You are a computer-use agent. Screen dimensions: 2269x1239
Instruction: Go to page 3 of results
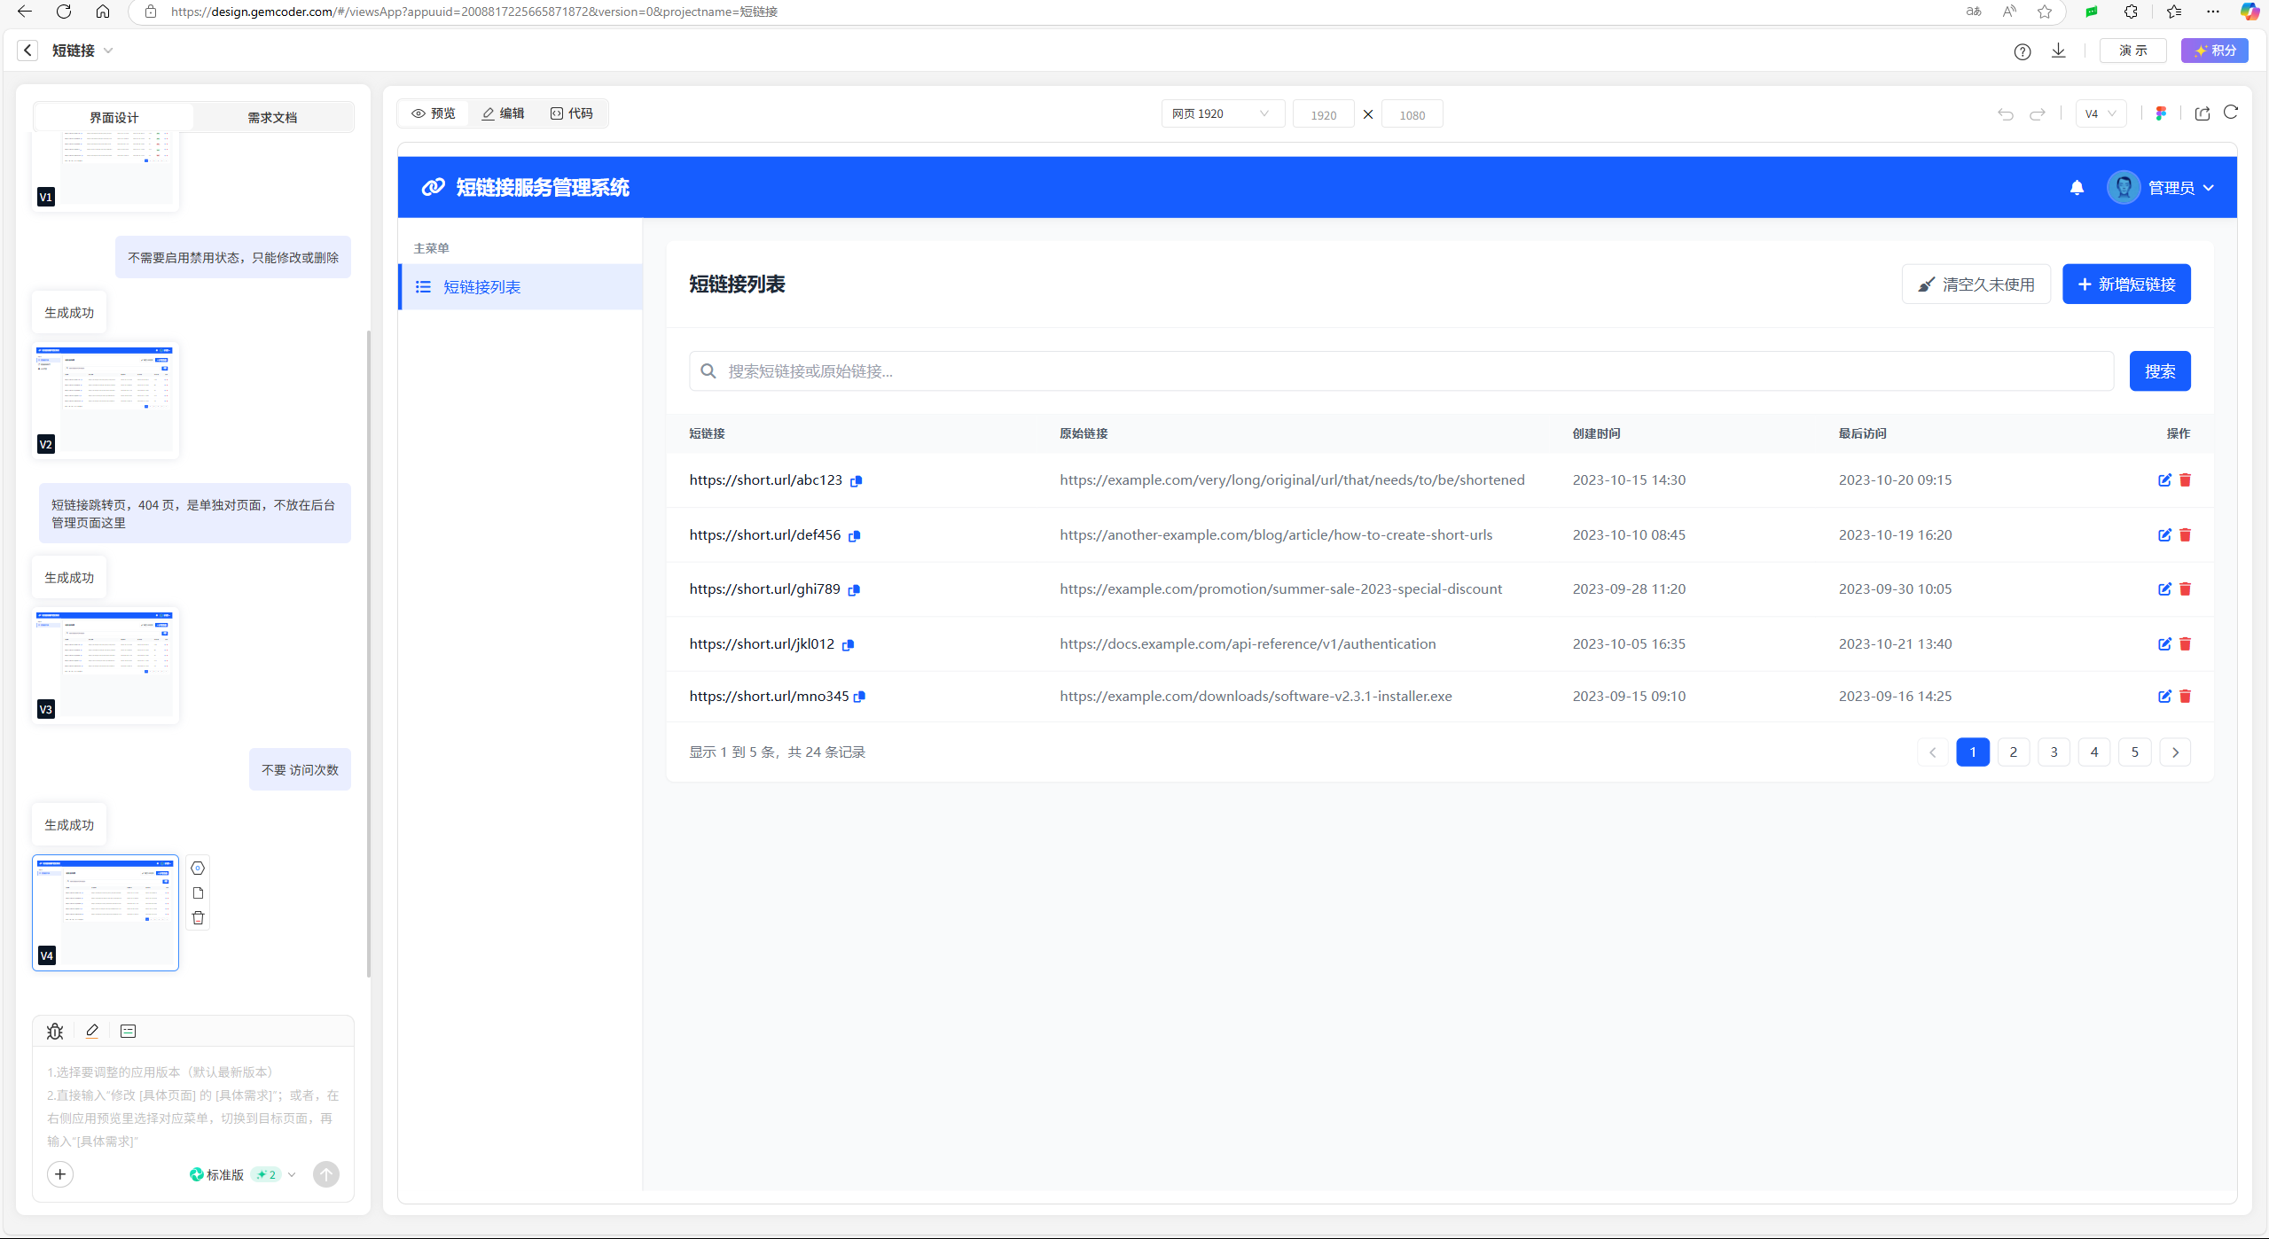2053,752
